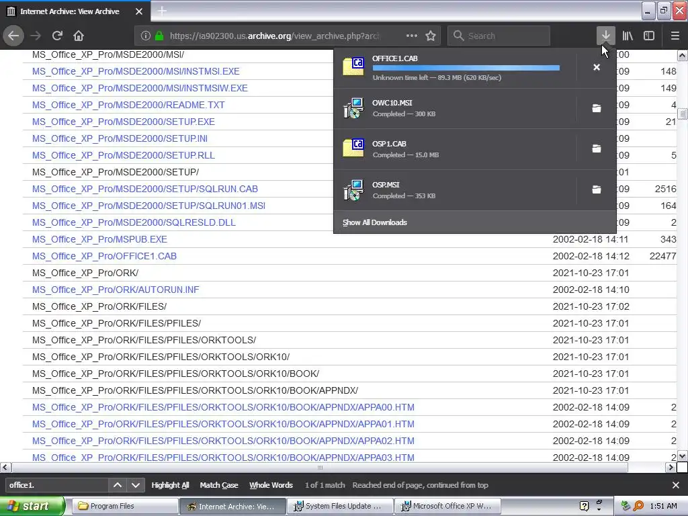The width and height of the screenshot is (688, 516).
Task: Reload the current page
Action: (57, 36)
